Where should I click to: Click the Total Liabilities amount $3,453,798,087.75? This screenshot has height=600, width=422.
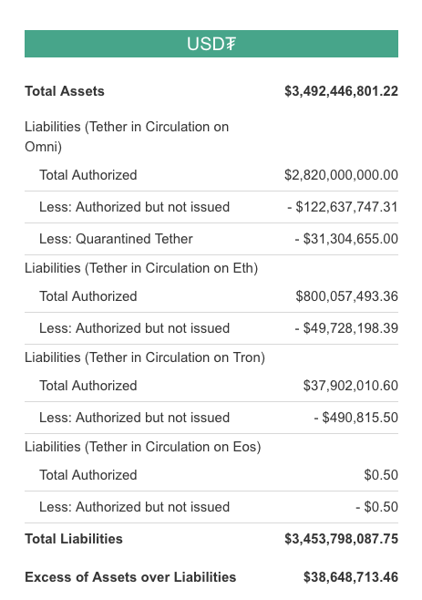341,539
